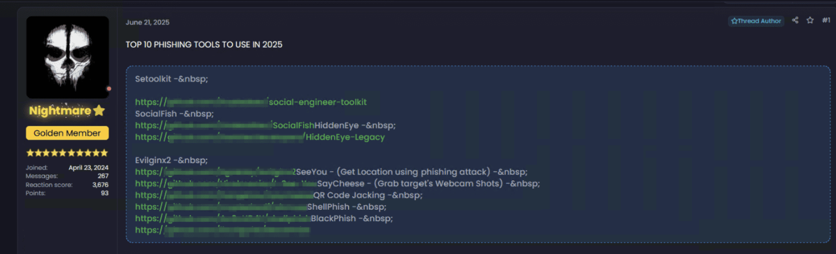This screenshot has height=254, width=836.
Task: Click the link before the ShellPhish label
Action: [x=221, y=207]
